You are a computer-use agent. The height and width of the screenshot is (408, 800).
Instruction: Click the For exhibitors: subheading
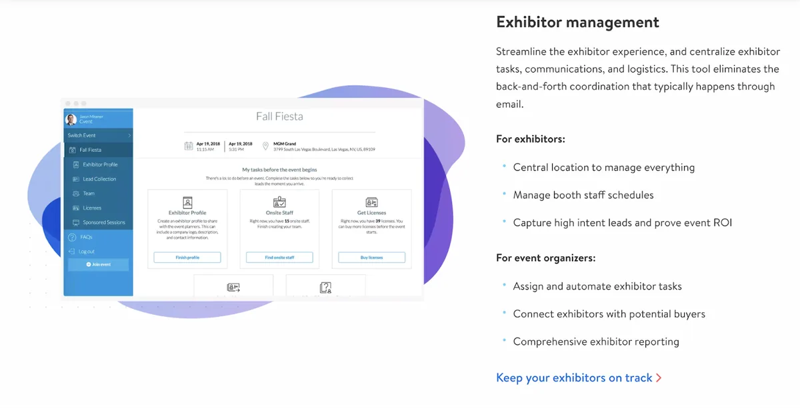tap(531, 139)
